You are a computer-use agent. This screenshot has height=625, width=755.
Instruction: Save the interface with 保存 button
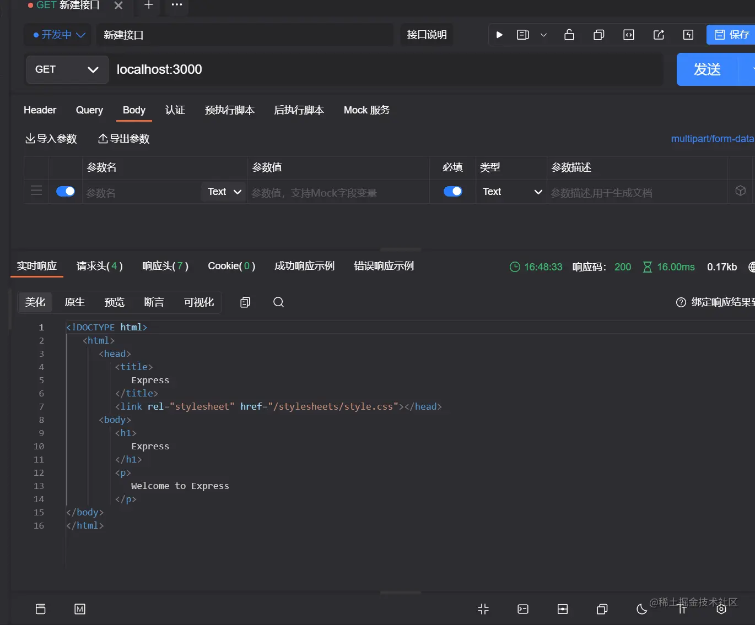tap(731, 35)
